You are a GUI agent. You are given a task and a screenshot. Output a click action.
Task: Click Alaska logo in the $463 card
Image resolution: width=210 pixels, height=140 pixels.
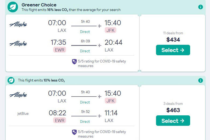18,95
